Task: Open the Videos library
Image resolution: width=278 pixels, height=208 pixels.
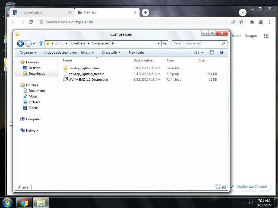Action: click(33, 108)
